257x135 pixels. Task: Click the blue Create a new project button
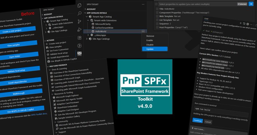click(x=18, y=30)
